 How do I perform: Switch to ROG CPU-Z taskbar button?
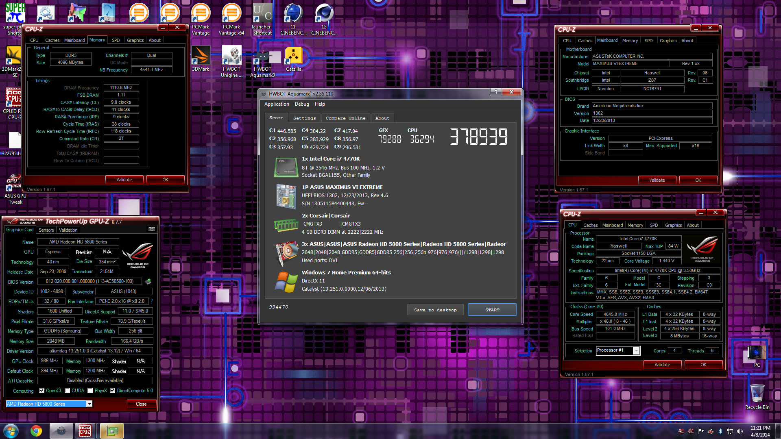(85, 431)
